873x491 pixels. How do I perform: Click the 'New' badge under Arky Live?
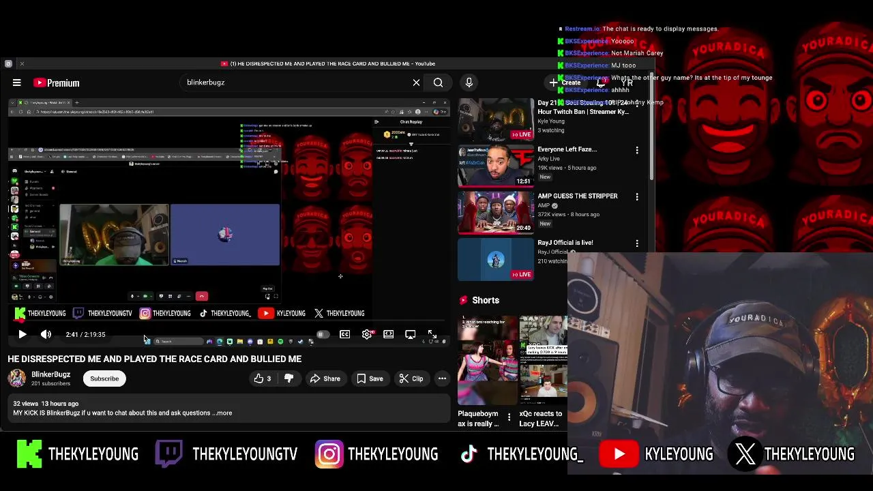[545, 177]
